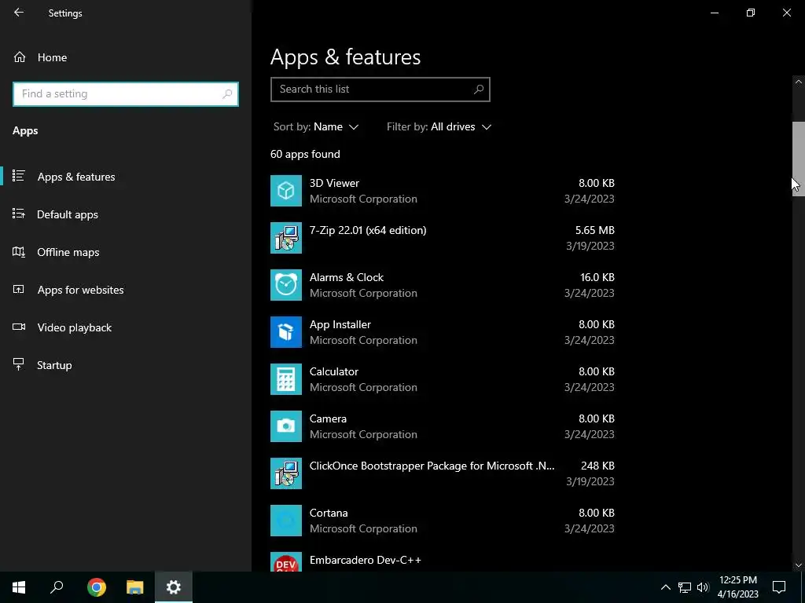The width and height of the screenshot is (805, 603).
Task: Click the Home house icon
Action: pos(20,57)
